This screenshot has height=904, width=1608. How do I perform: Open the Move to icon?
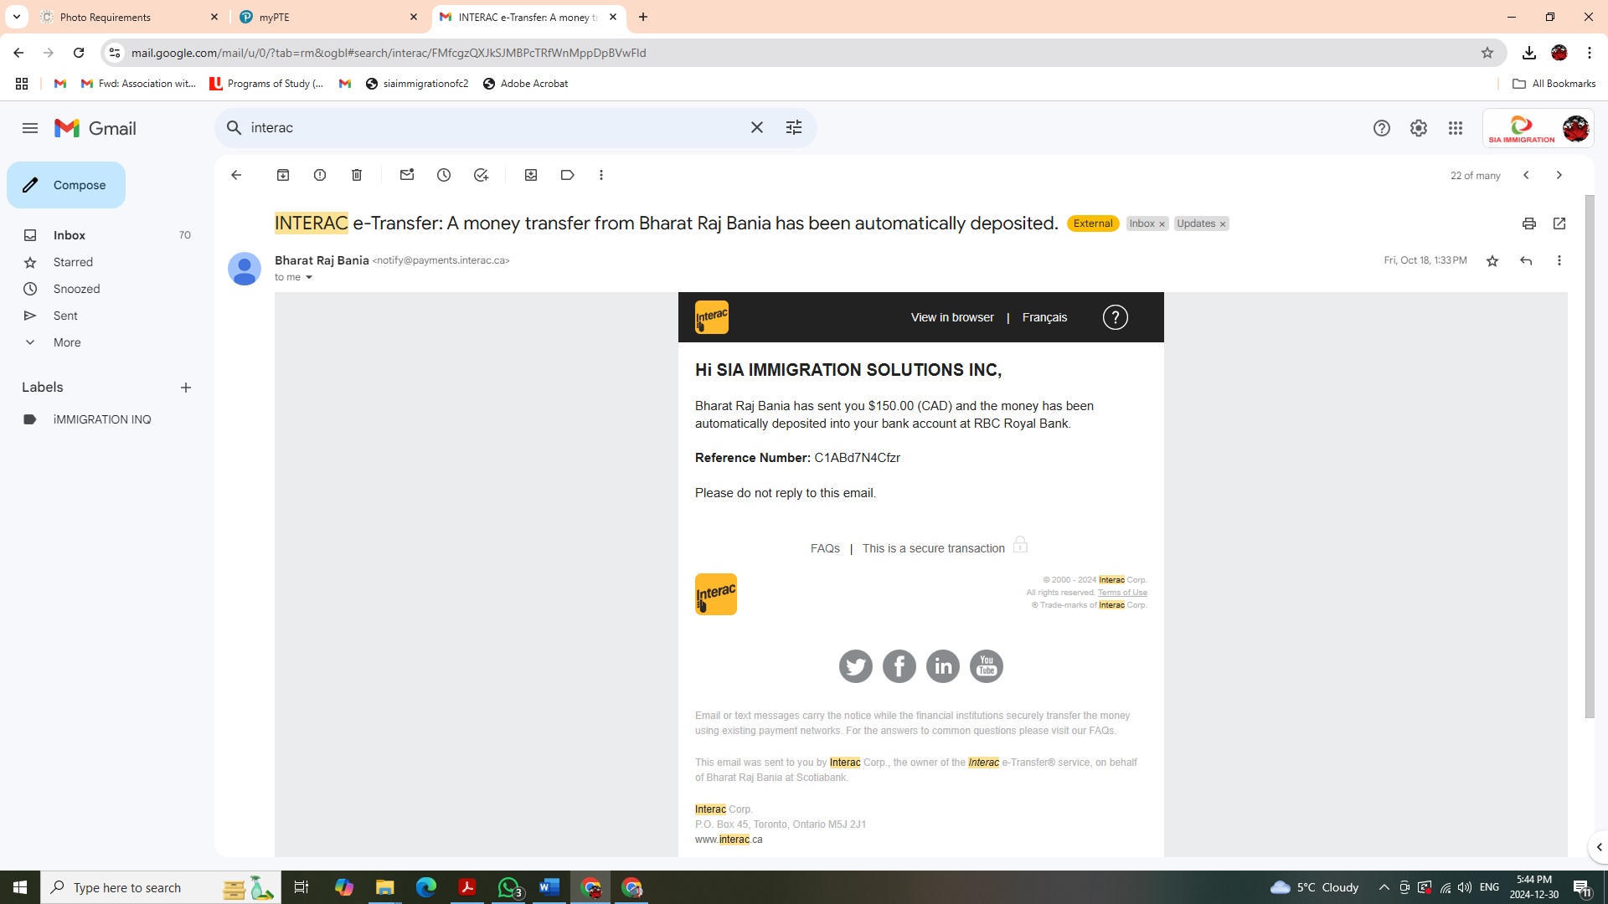pyautogui.click(x=531, y=175)
